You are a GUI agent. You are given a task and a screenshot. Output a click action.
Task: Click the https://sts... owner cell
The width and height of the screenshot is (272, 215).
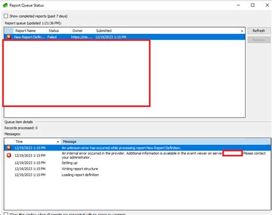81,37
